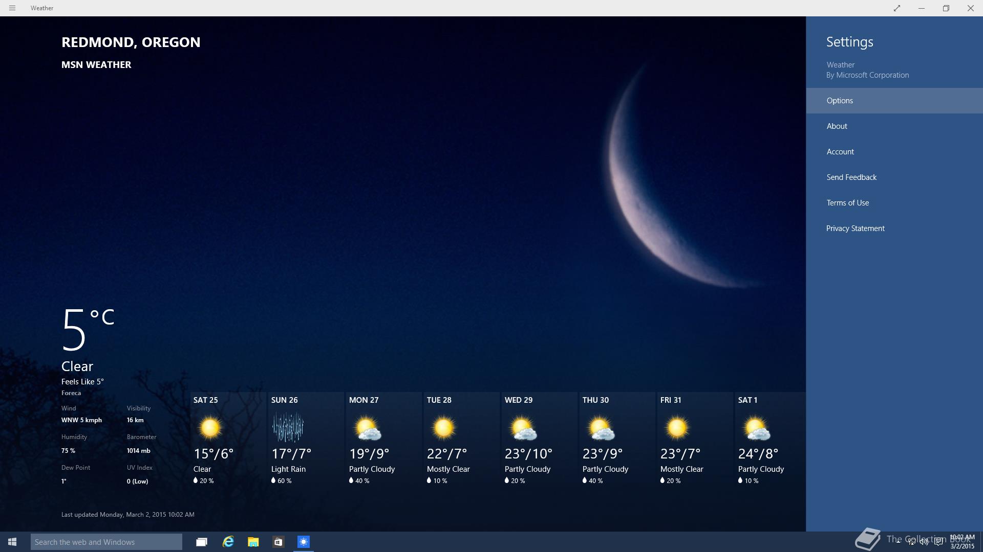Click the Clear condition text under the temperature

(x=77, y=366)
